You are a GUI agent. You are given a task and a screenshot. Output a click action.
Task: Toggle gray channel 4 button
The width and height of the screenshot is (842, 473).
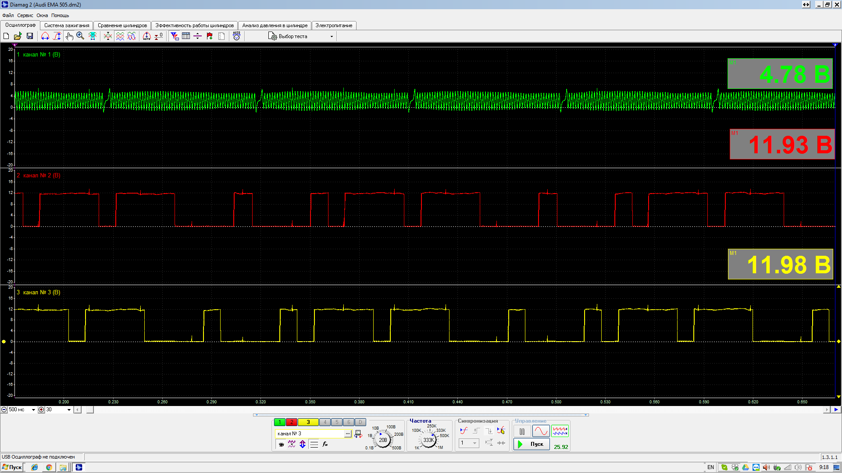325,422
